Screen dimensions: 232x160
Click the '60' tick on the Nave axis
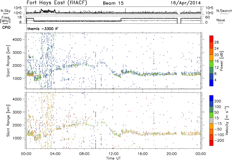click(x=207, y=17)
